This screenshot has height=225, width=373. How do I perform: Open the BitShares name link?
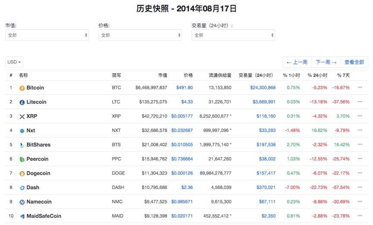tap(38, 145)
